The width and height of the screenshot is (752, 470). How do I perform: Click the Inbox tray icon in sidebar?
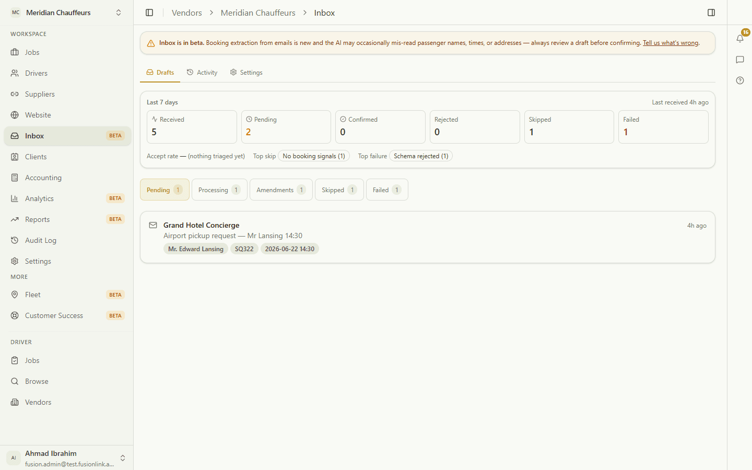click(15, 136)
